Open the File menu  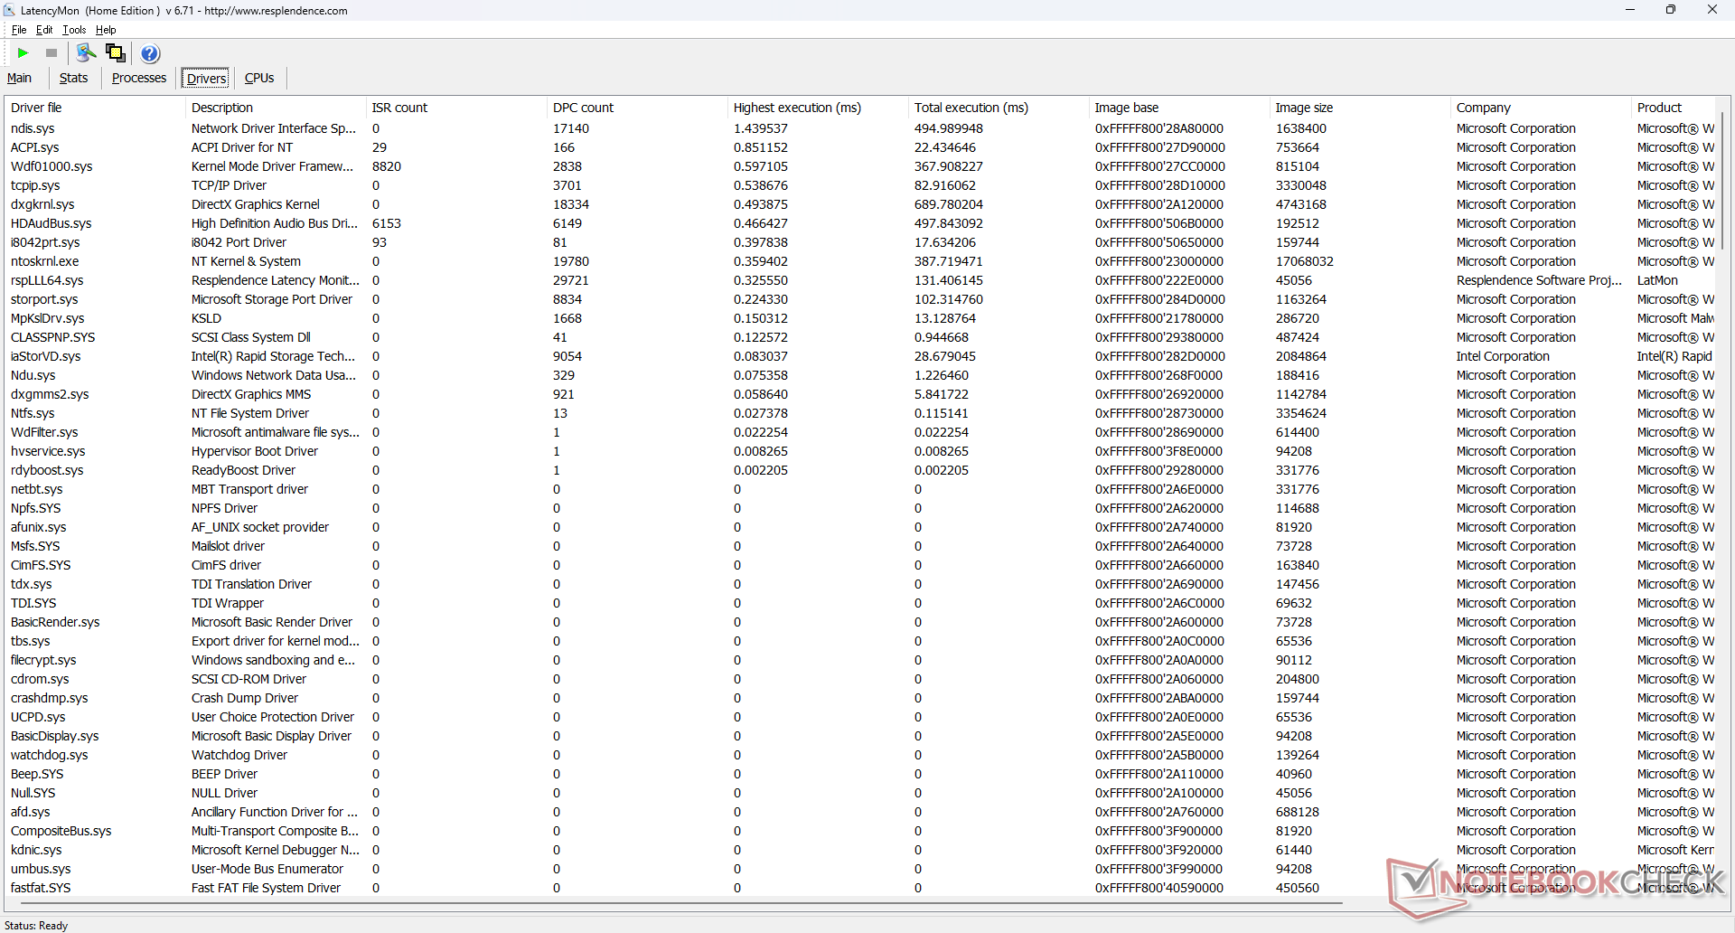point(19,30)
